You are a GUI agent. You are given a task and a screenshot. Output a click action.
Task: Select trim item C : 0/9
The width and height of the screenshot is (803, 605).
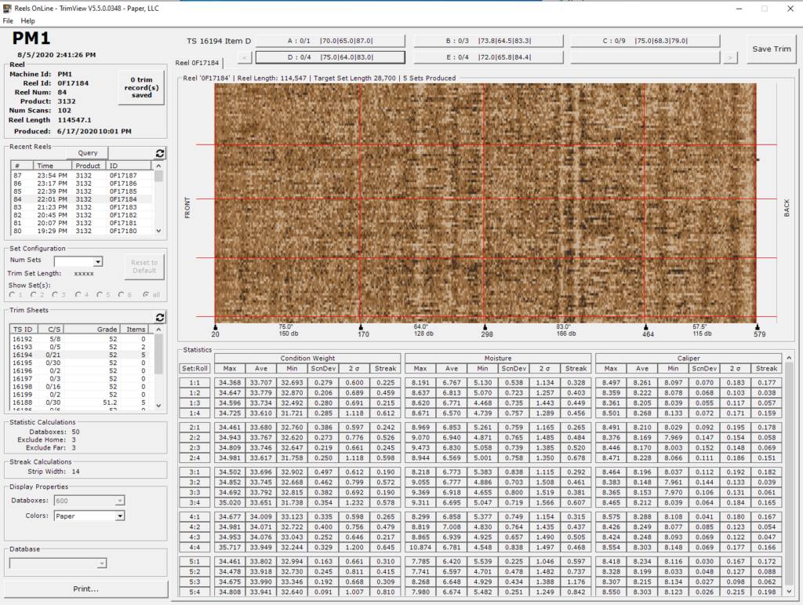(645, 41)
